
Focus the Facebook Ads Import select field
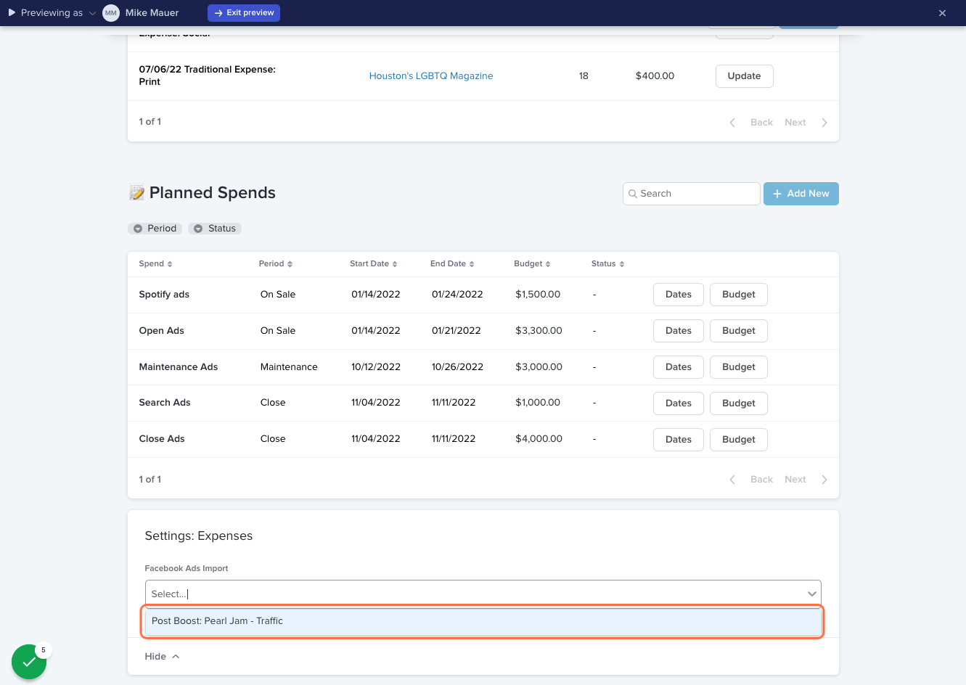483,594
